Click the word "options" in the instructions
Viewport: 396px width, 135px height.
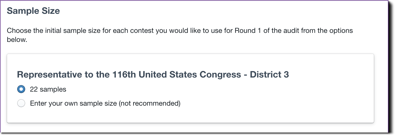341,31
